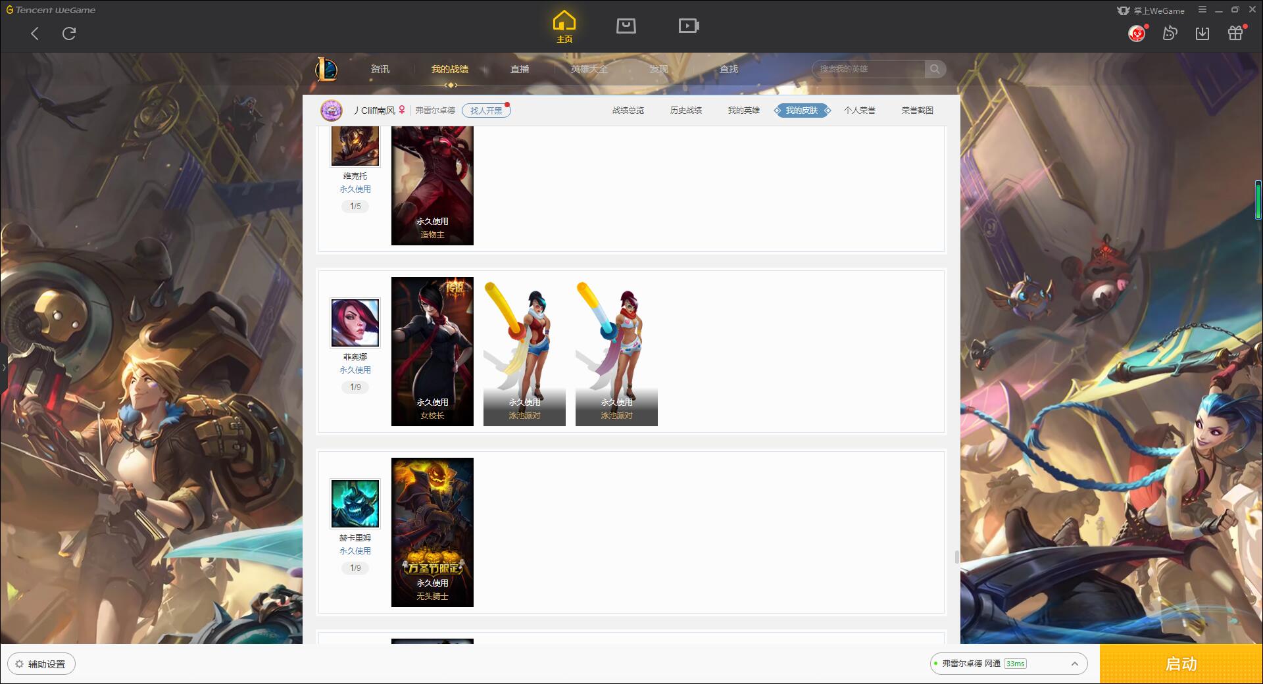Screen dimensions: 1263x684
Task: Click 赫卡里姆 skin count 1/9
Action: coord(355,568)
